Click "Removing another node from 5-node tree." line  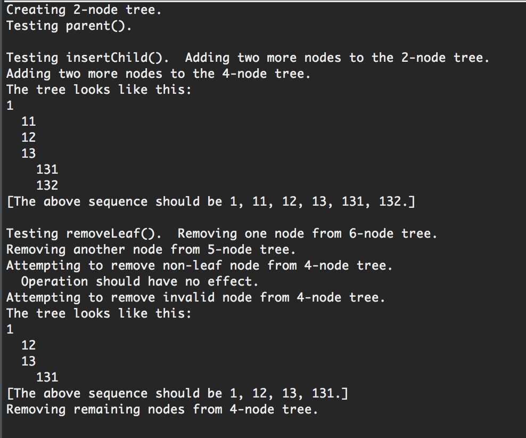click(151, 249)
